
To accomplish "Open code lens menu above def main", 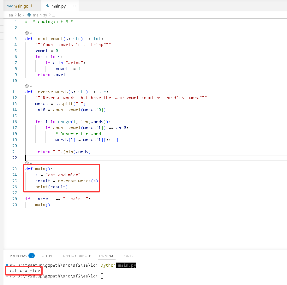I will [x=29, y=163].
